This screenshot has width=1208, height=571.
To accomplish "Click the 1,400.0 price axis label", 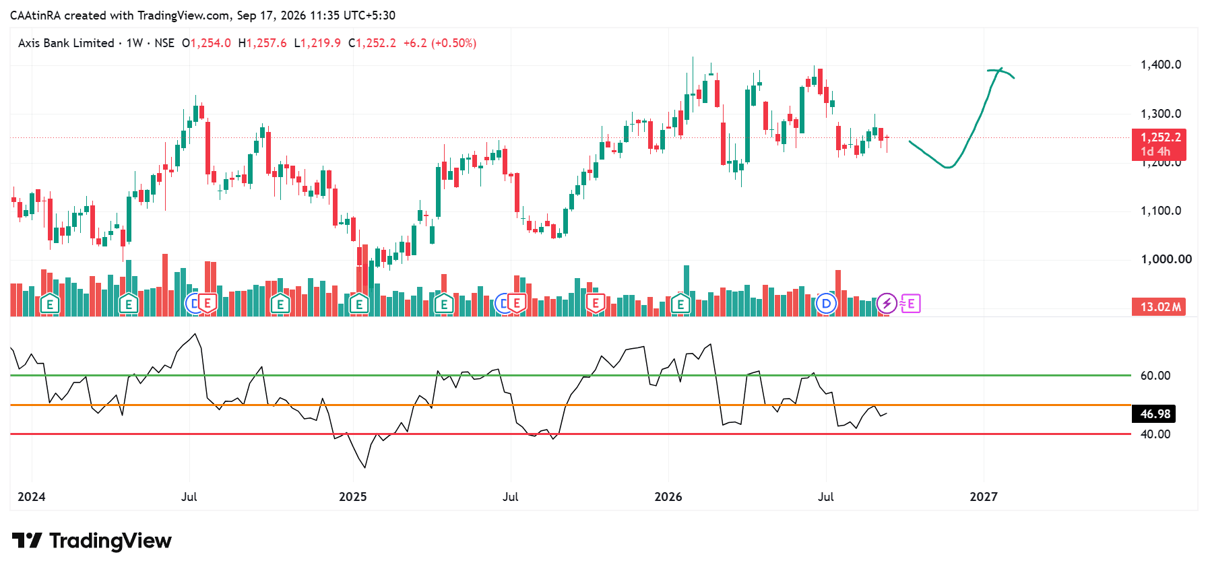I will [1161, 65].
